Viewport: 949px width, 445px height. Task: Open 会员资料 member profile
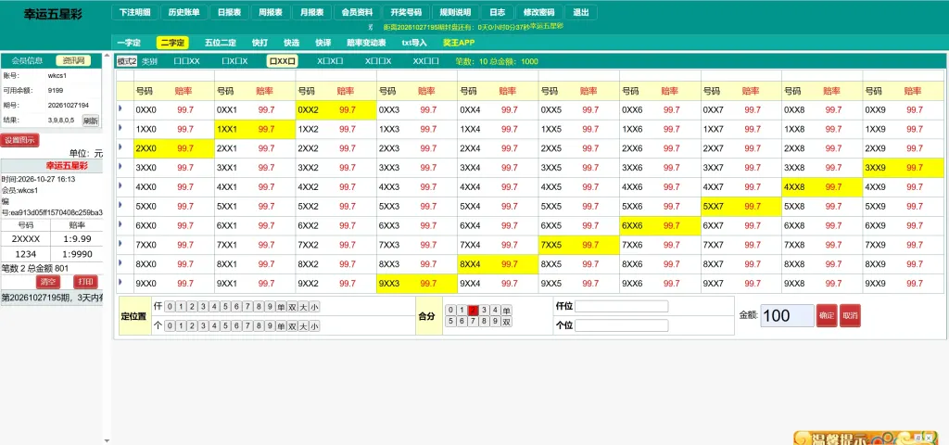pos(357,12)
